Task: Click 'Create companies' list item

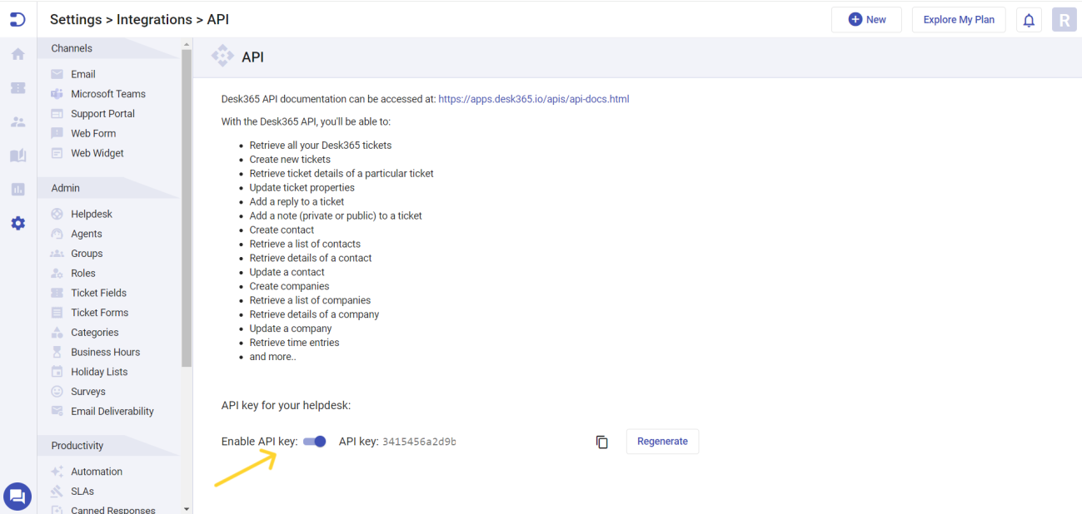Action: (290, 287)
